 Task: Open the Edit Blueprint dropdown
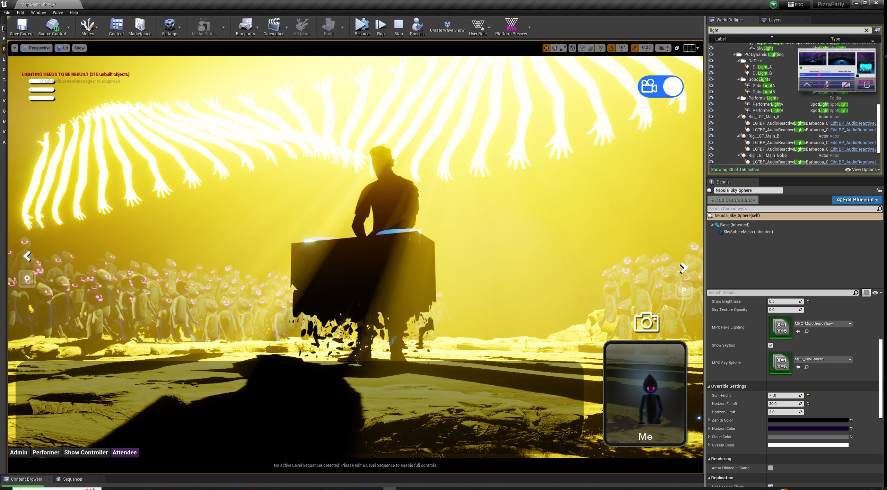coord(857,200)
